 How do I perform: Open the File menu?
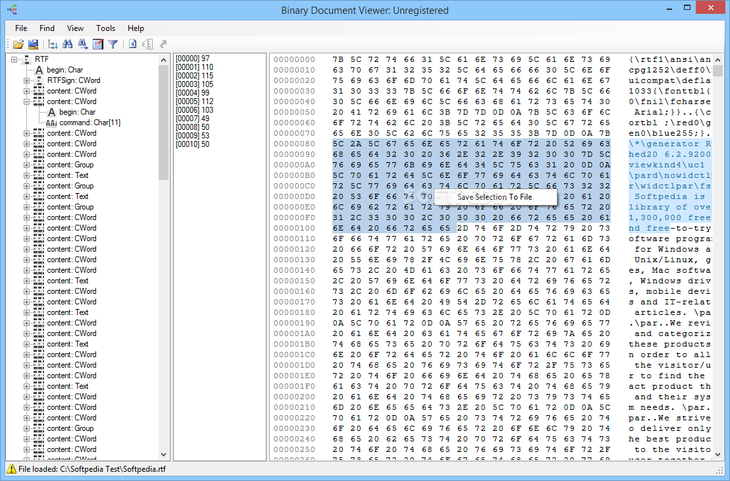pos(21,28)
